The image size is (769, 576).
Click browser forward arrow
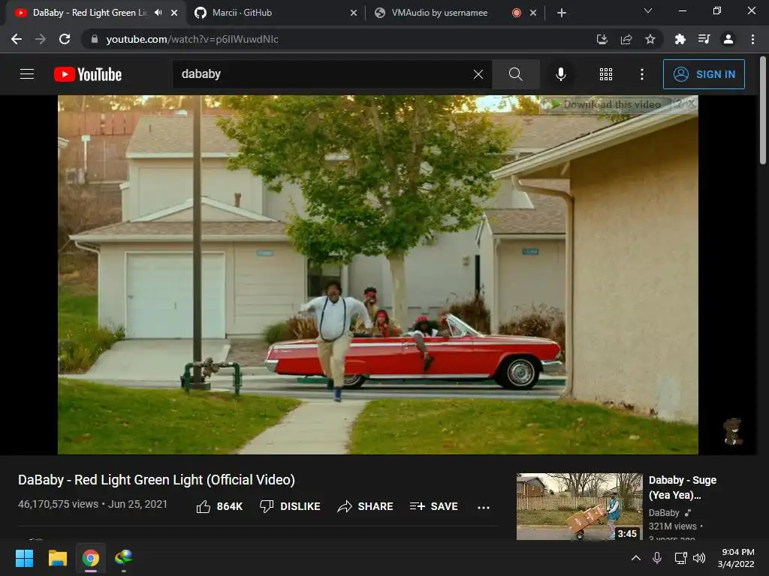coord(41,39)
